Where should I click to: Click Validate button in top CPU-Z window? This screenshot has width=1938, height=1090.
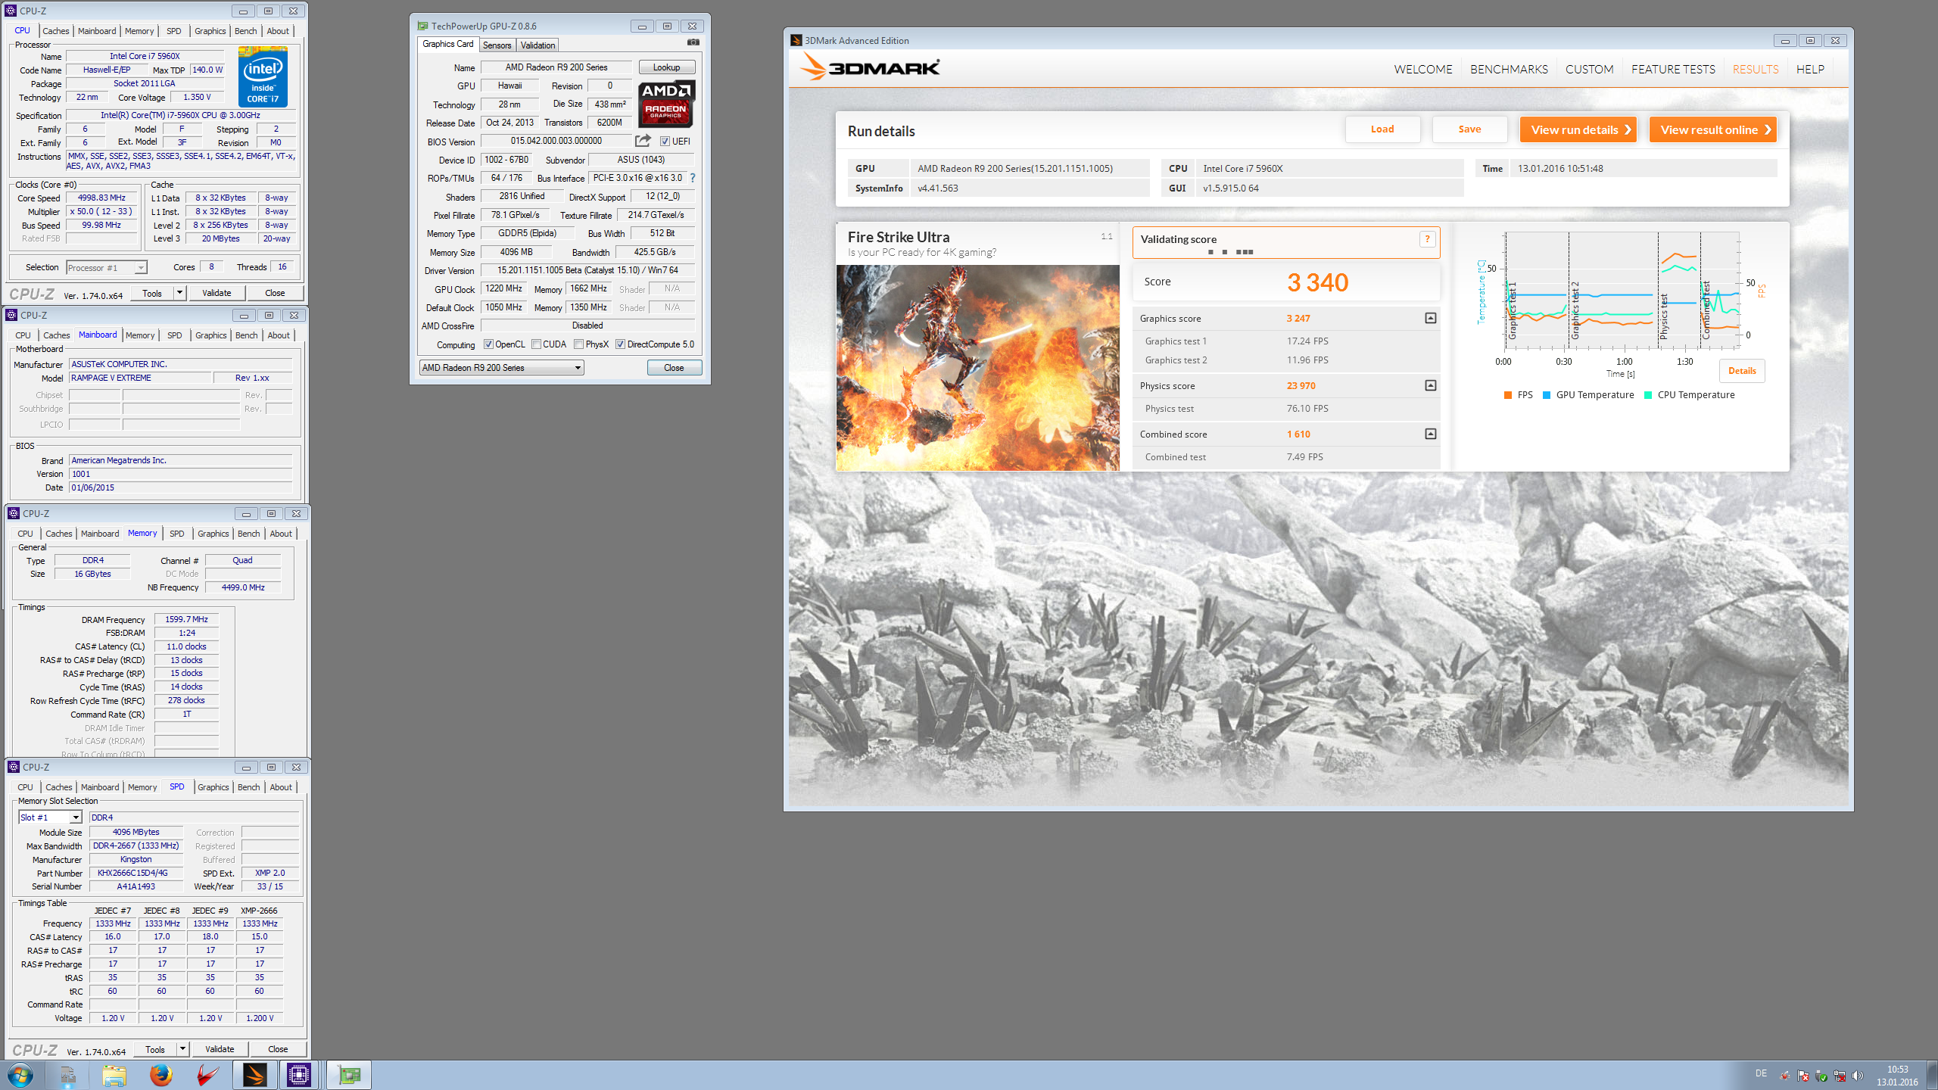[x=217, y=293]
